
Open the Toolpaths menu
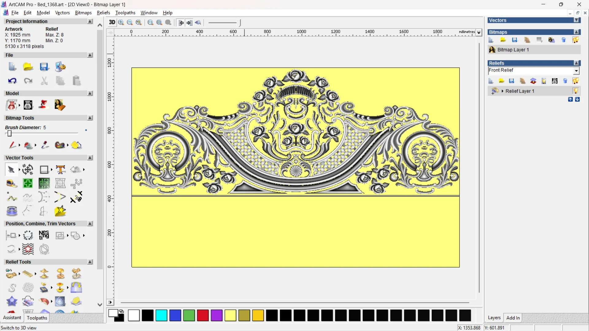click(125, 13)
